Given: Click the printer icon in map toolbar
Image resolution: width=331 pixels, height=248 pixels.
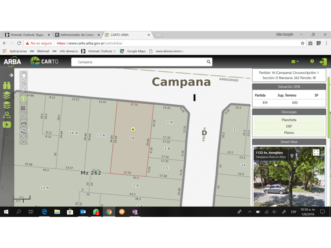Looking at the screenshot, I should pyautogui.click(x=24, y=124).
